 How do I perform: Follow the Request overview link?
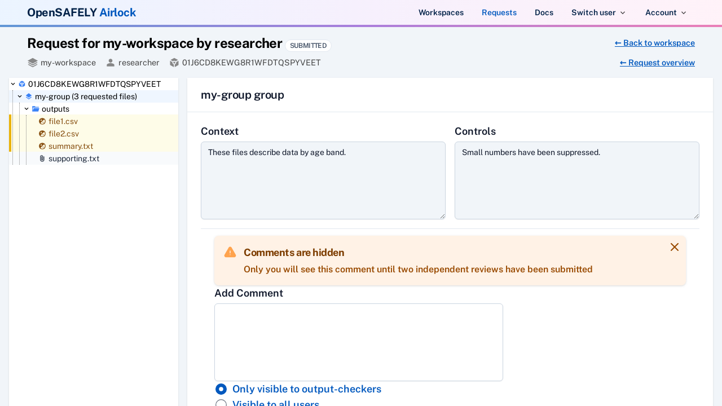(x=657, y=63)
